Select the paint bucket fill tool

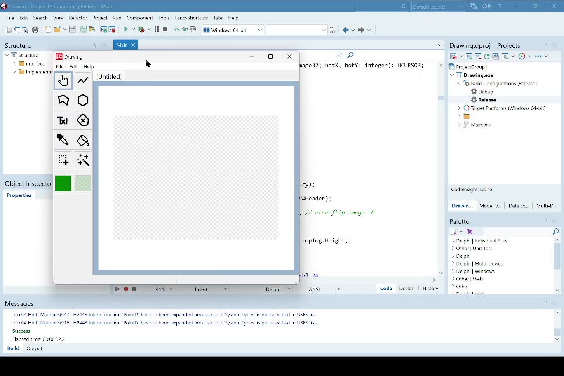pos(83,140)
